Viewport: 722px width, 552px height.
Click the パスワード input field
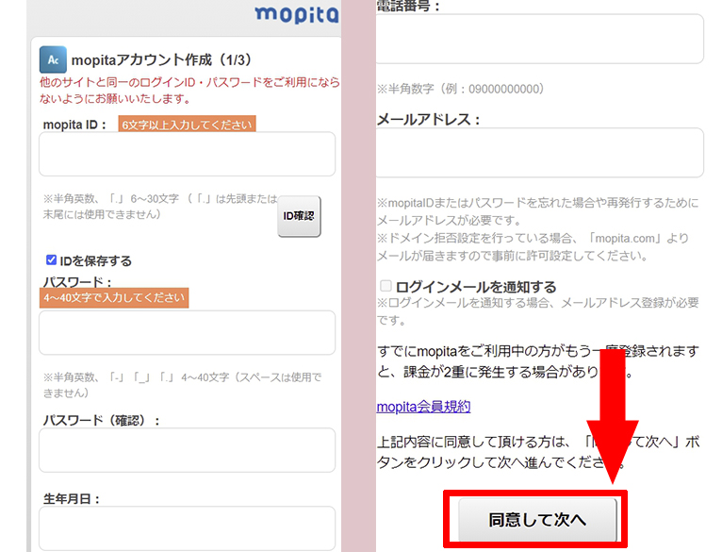pyautogui.click(x=187, y=332)
